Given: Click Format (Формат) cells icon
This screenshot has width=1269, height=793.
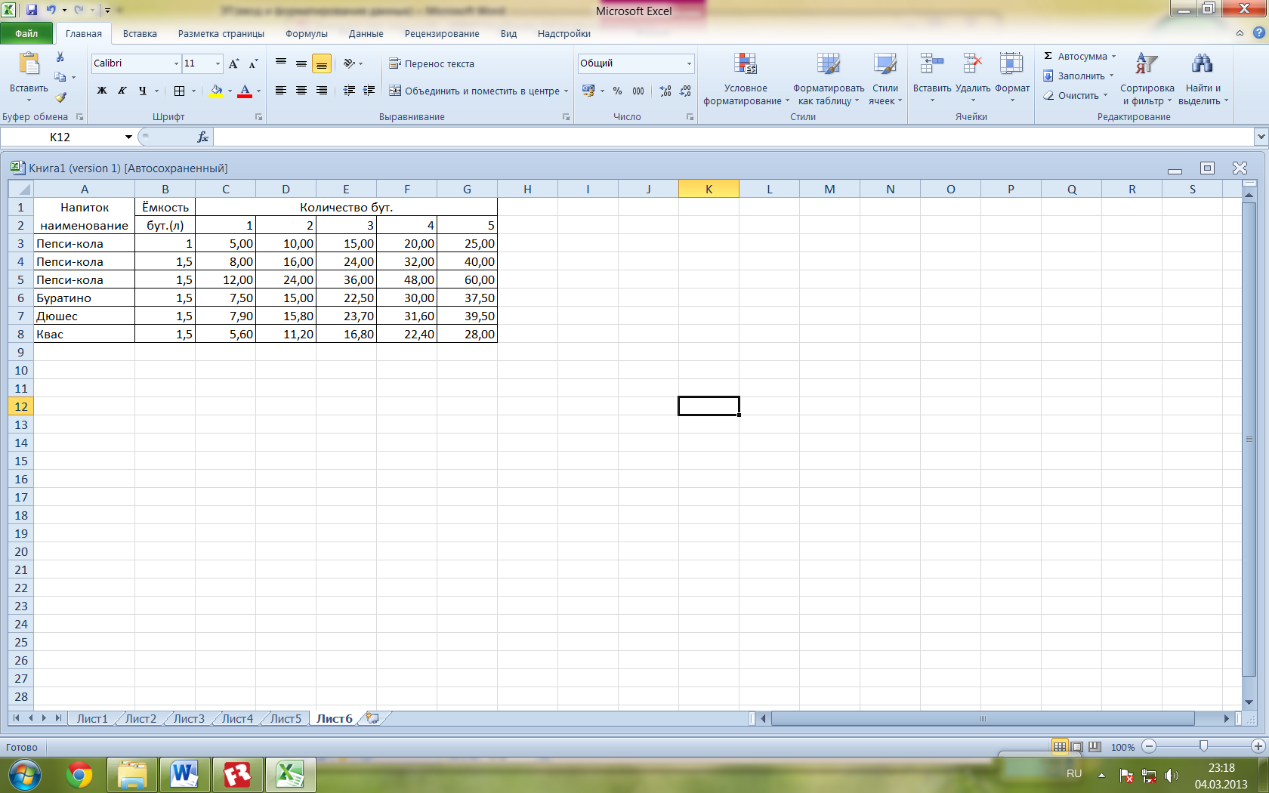Looking at the screenshot, I should [x=1011, y=63].
